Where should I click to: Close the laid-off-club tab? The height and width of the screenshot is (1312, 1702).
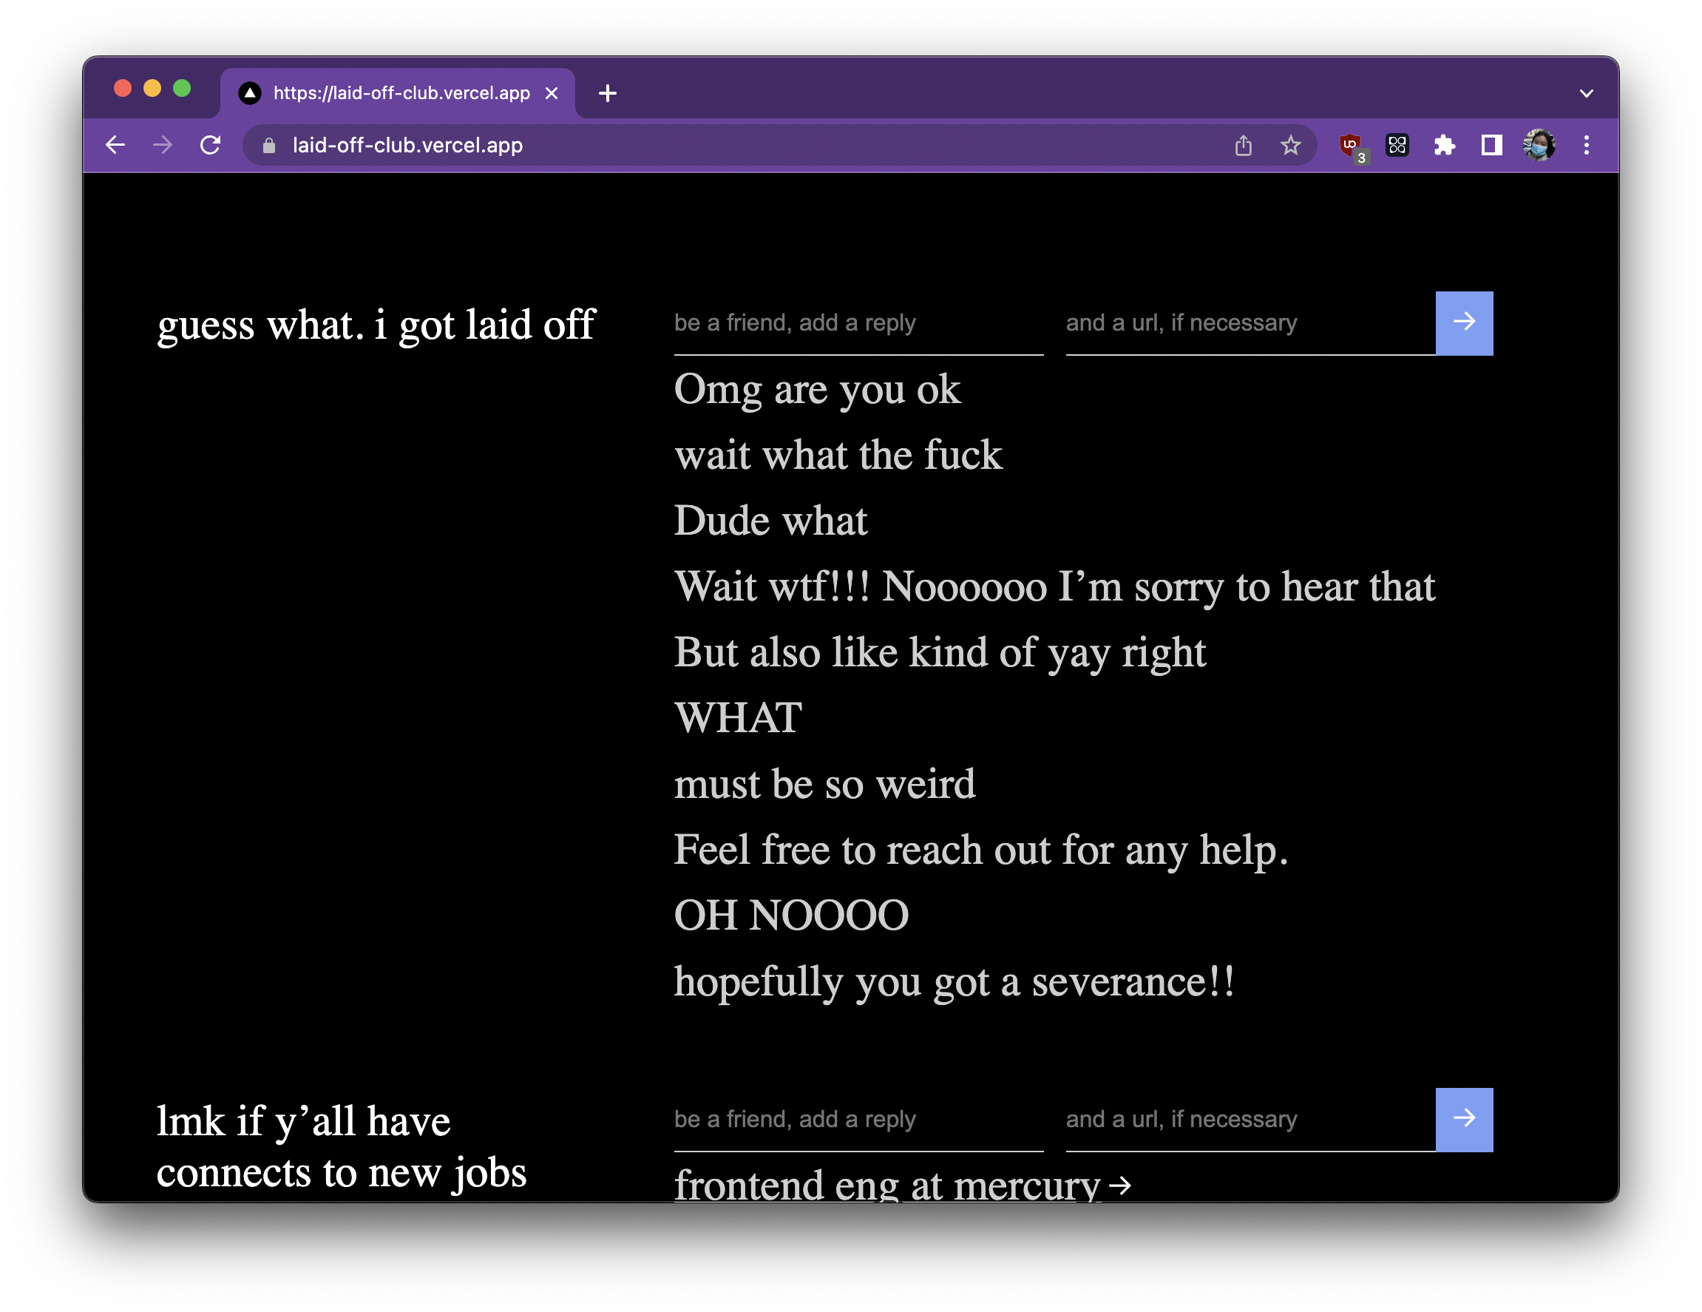point(552,93)
